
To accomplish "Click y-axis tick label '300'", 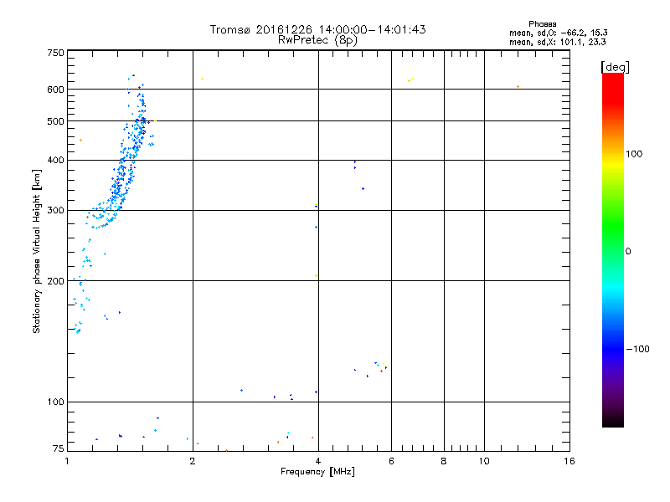I will (55, 211).
